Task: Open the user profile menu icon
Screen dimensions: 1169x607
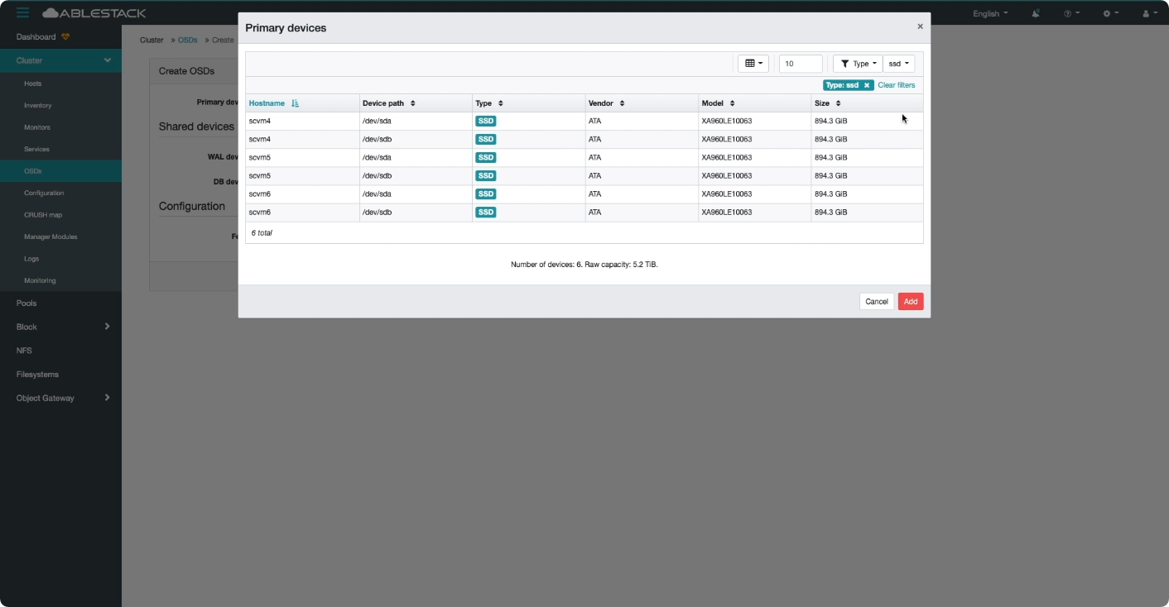Action: (1150, 13)
